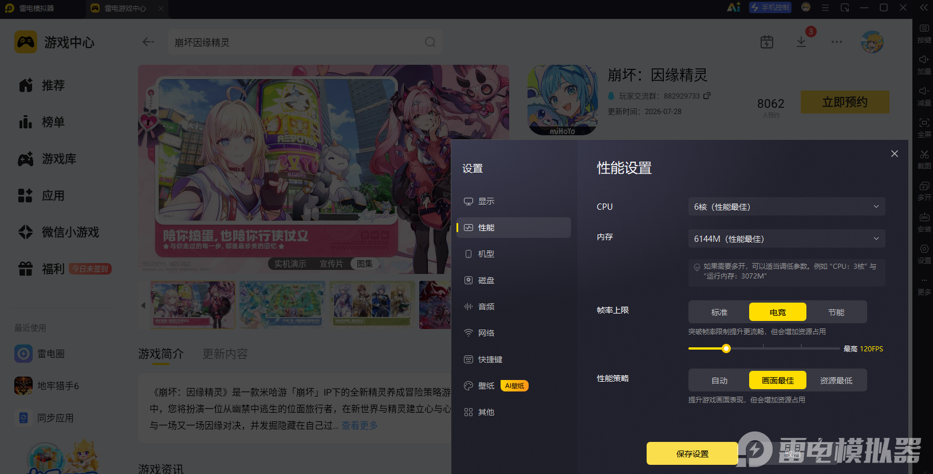Open 音频 settings section
933x474 pixels.
(514, 307)
